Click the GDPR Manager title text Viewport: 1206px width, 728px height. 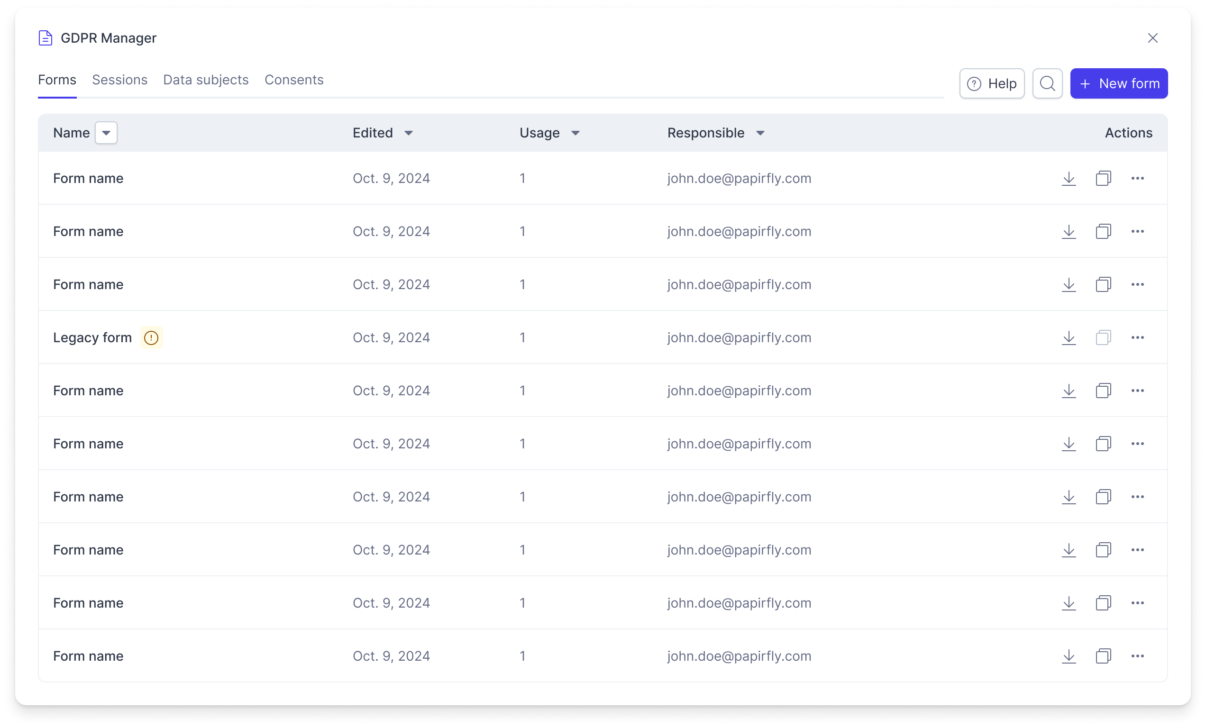pyautogui.click(x=109, y=37)
